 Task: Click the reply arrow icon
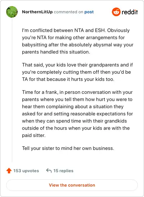pyautogui.click(x=49, y=171)
